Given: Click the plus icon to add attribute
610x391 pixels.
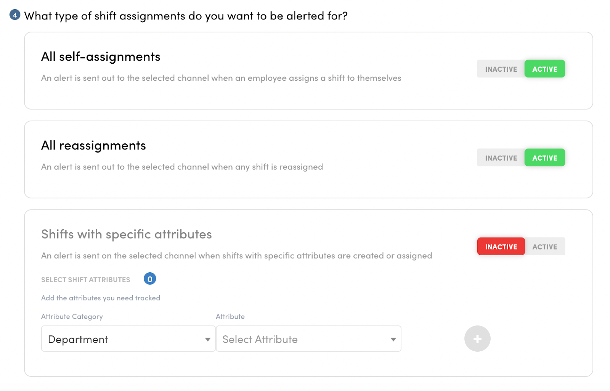Looking at the screenshot, I should pos(477,338).
